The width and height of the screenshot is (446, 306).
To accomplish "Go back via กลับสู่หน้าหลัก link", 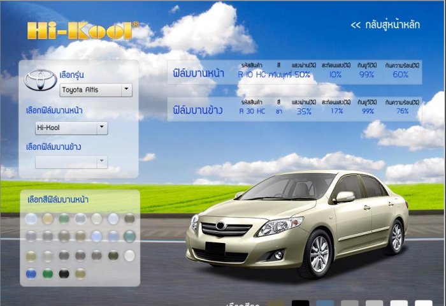I will (x=385, y=25).
